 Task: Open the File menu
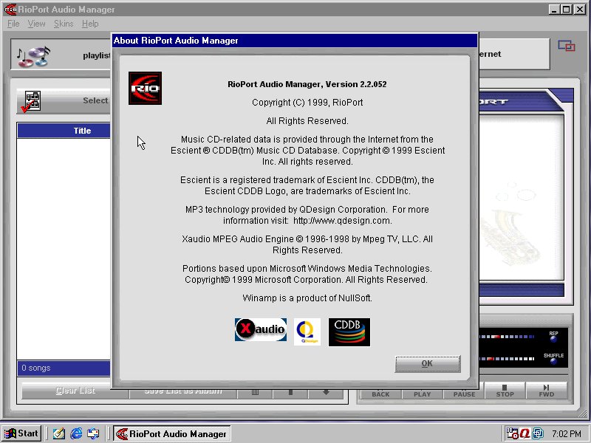click(x=13, y=24)
